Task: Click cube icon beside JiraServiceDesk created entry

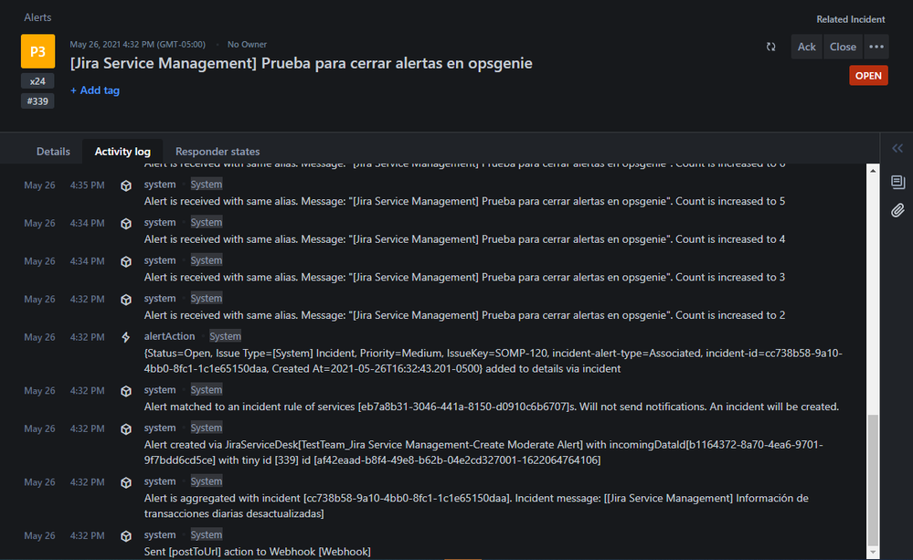Action: point(126,428)
